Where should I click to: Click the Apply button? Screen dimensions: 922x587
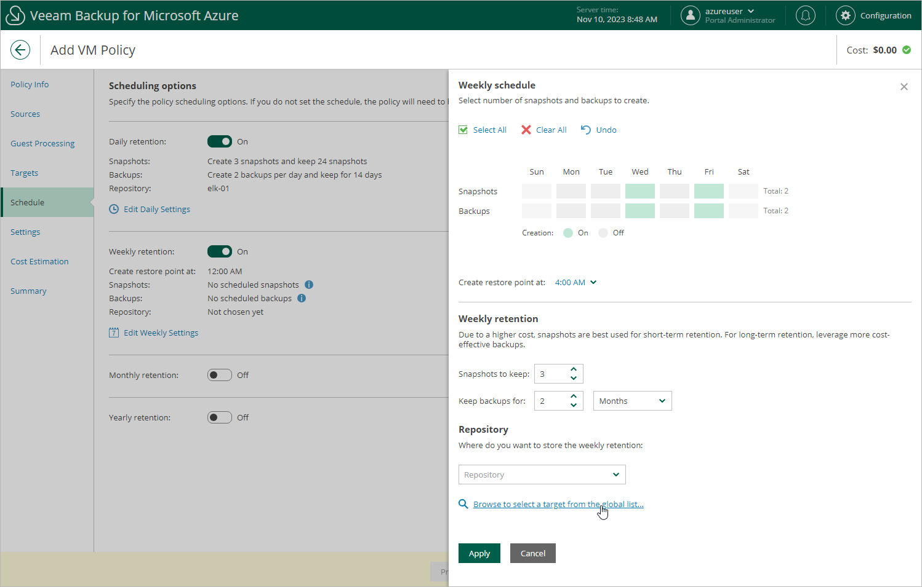pos(479,553)
